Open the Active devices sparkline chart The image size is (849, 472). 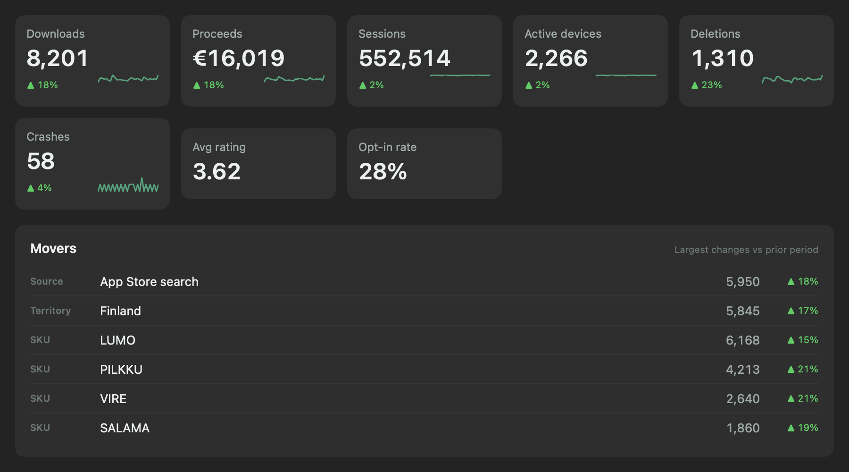click(x=626, y=76)
